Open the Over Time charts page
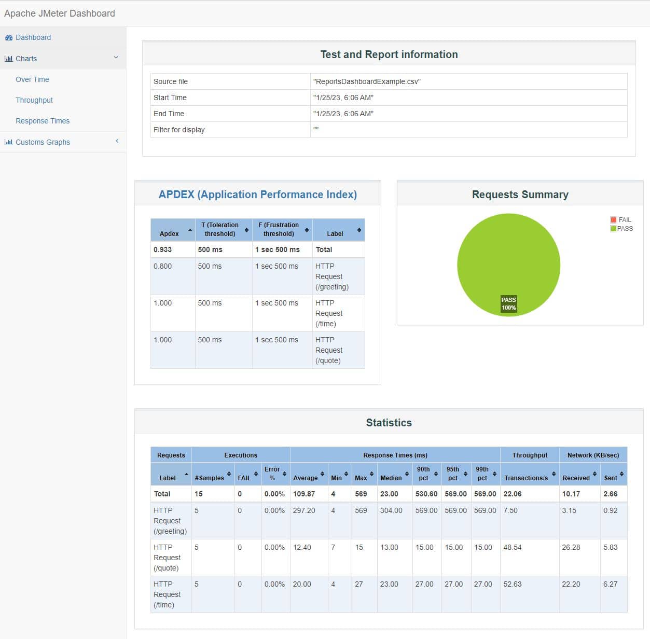The width and height of the screenshot is (650, 639). (32, 79)
